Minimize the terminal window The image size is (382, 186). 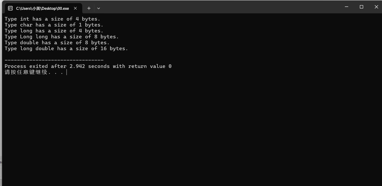point(346,7)
